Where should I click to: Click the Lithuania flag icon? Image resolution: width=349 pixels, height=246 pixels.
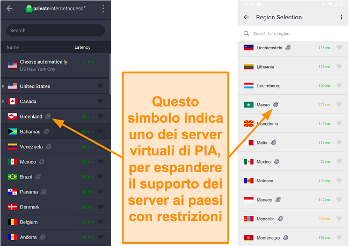(249, 66)
